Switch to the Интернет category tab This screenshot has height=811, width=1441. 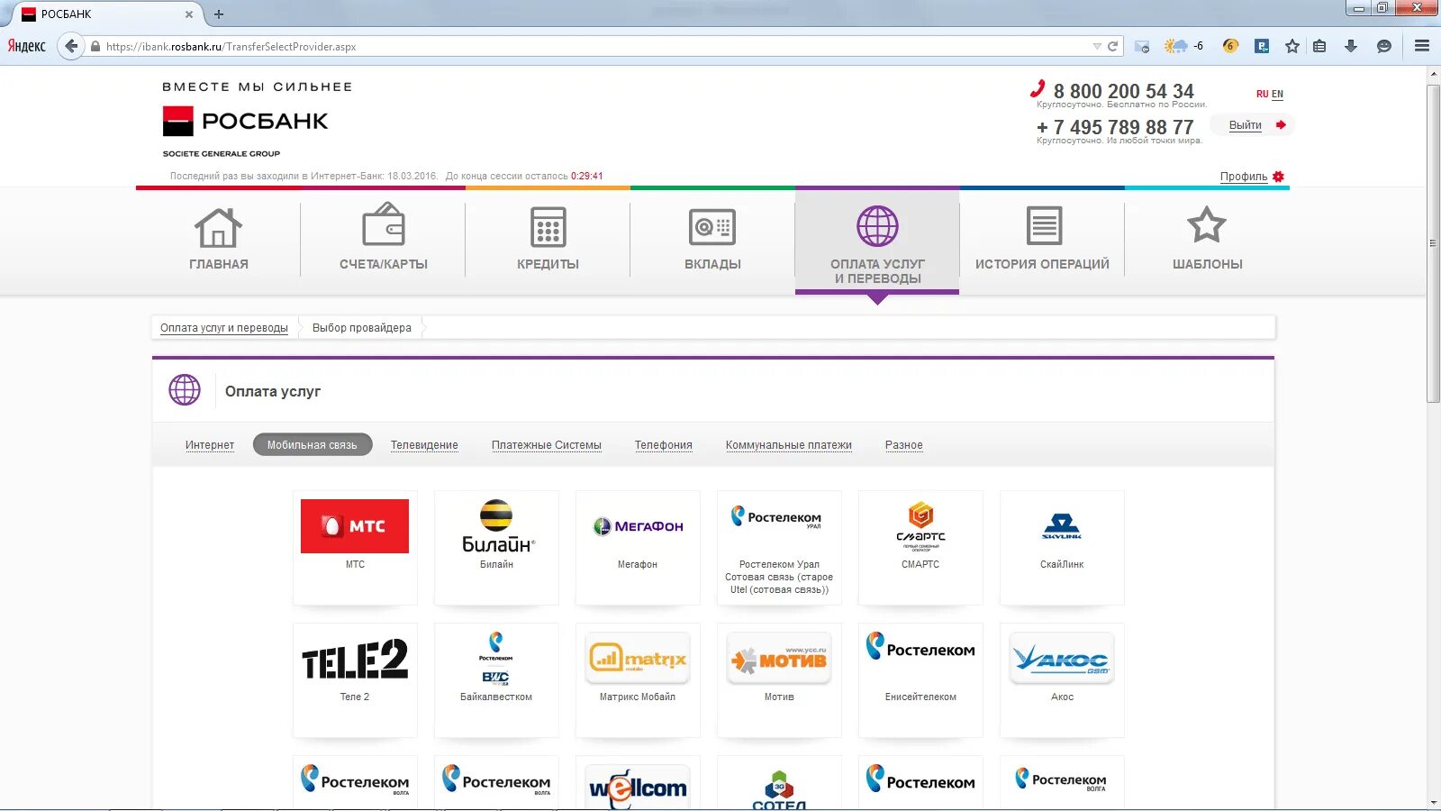210,445
